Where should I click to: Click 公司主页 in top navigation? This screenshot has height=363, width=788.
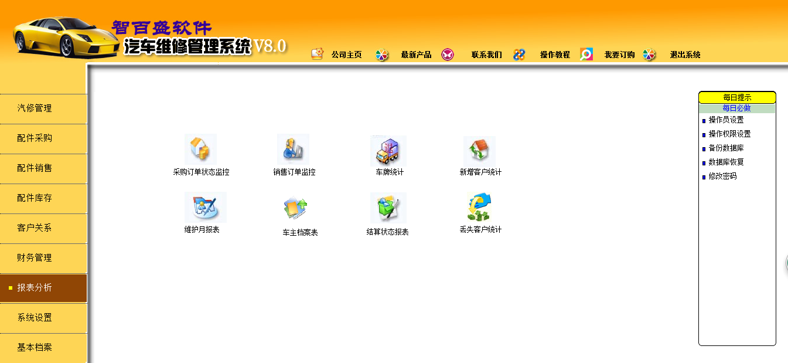click(x=346, y=55)
